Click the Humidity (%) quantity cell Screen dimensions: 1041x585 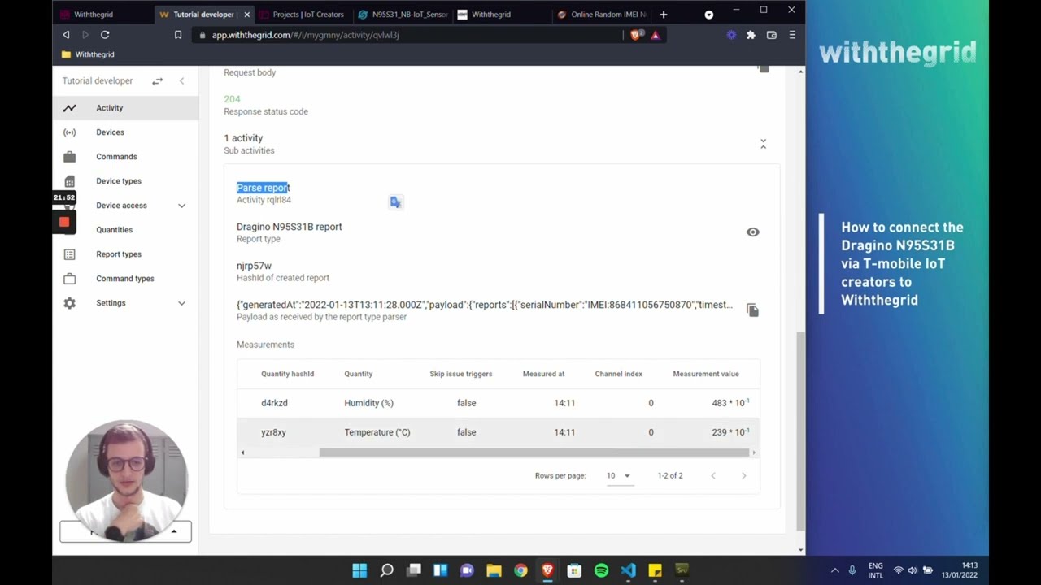point(368,403)
